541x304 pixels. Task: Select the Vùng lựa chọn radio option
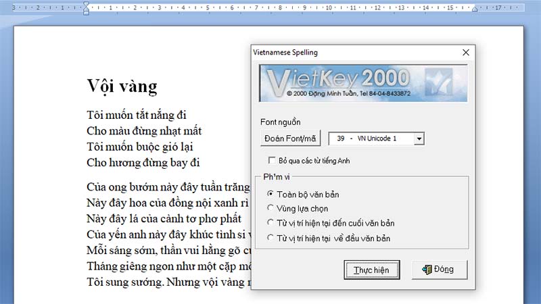270,208
